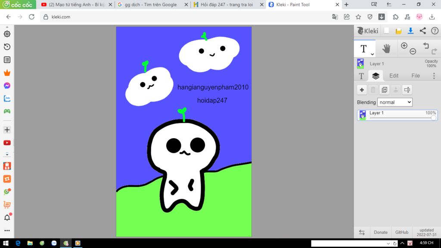Open Cốc Cốc sidebar settings gear
441x248 pixels.
coord(7,34)
